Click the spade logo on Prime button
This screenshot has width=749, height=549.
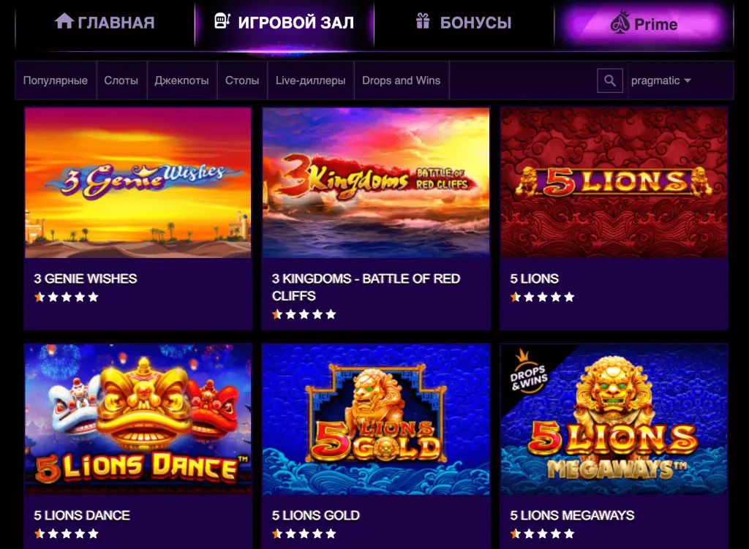click(x=620, y=22)
